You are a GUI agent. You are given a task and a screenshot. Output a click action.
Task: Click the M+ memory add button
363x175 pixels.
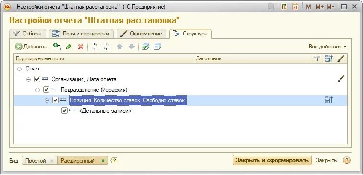pyautogui.click(x=319, y=7)
